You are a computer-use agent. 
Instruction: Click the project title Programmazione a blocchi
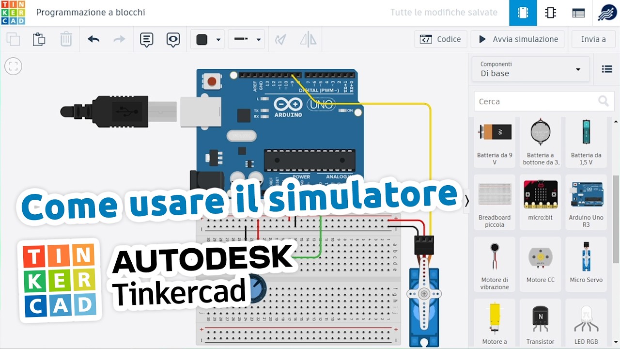point(91,13)
